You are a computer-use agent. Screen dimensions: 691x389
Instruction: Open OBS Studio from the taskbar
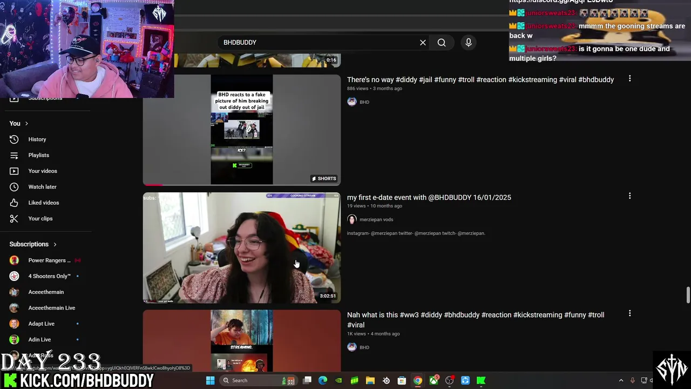449,380
